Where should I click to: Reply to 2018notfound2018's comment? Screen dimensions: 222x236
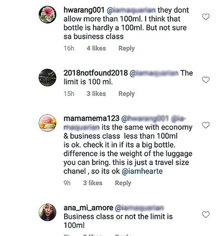pos(127,94)
